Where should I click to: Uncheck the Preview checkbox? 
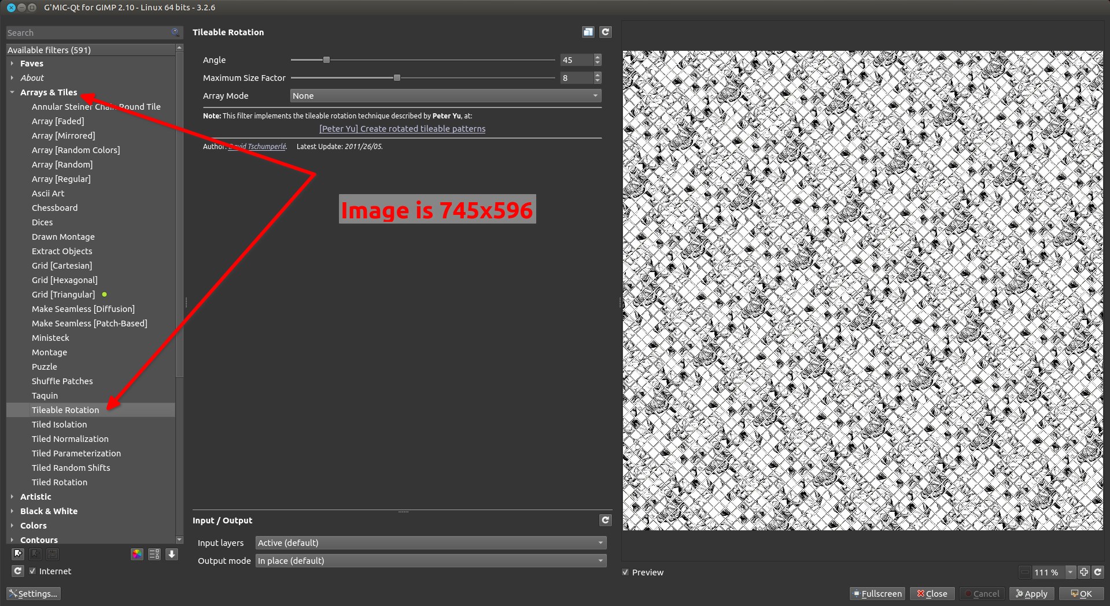tap(625, 572)
